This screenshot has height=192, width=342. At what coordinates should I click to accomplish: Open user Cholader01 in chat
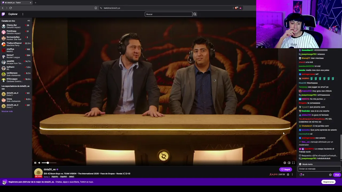[x=307, y=126]
